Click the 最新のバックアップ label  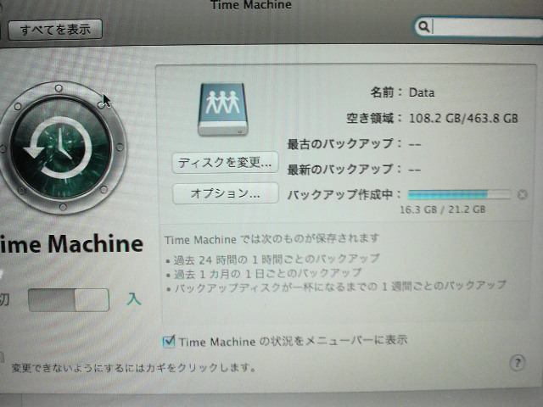click(344, 170)
